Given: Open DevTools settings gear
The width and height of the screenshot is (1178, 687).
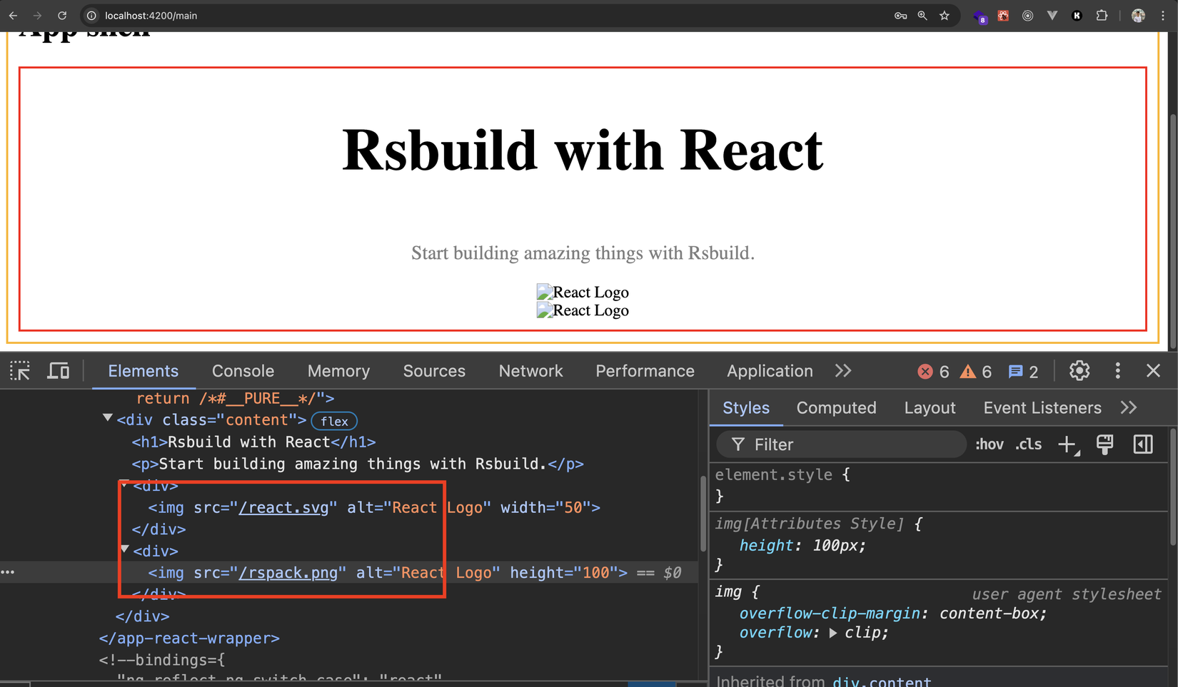Looking at the screenshot, I should (1079, 371).
